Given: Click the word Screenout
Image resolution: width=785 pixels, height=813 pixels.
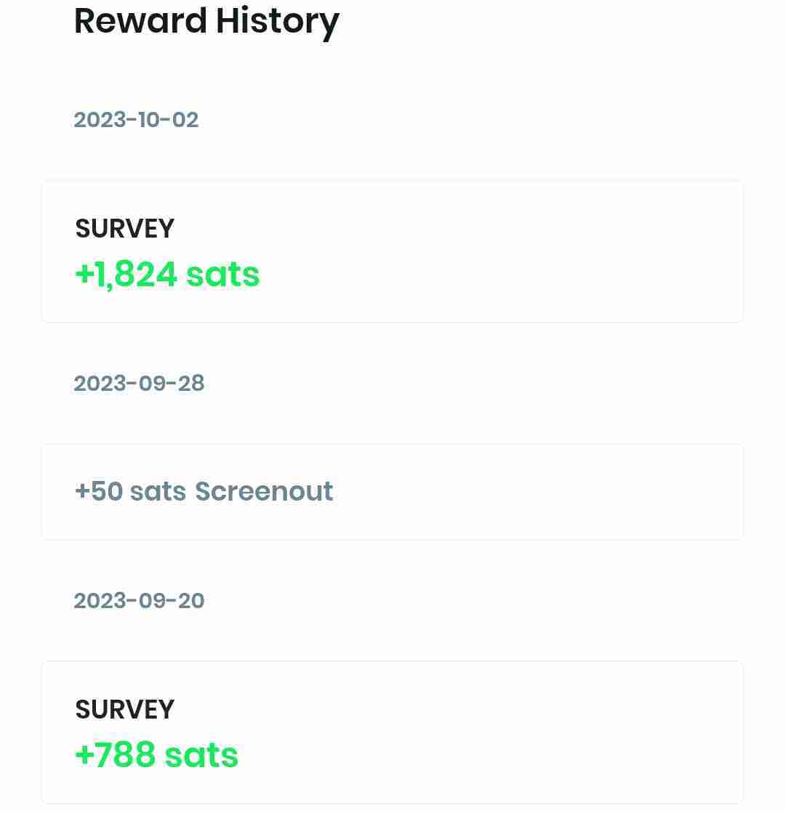Looking at the screenshot, I should coord(264,492).
